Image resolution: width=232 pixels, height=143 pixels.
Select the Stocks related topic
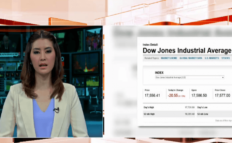click(226, 58)
